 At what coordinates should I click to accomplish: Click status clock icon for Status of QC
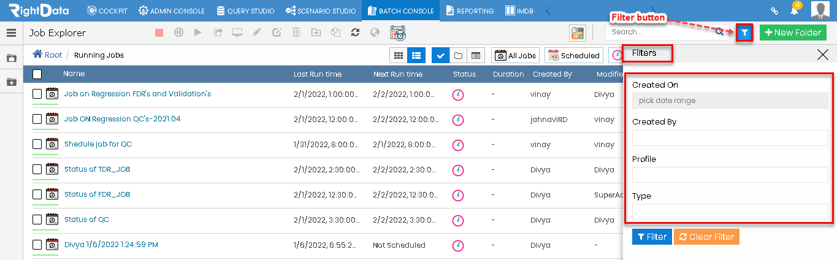(457, 220)
